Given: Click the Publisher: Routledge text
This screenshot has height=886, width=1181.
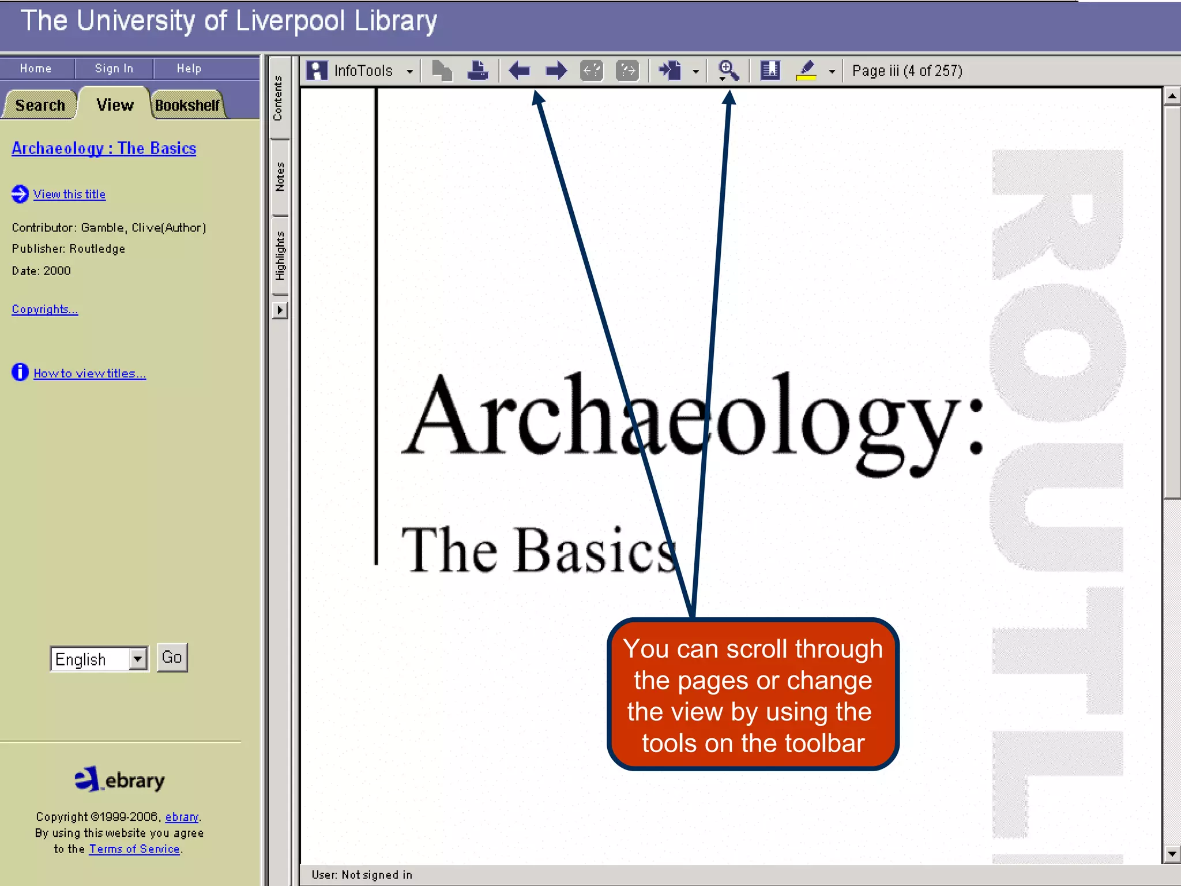Looking at the screenshot, I should tap(69, 249).
